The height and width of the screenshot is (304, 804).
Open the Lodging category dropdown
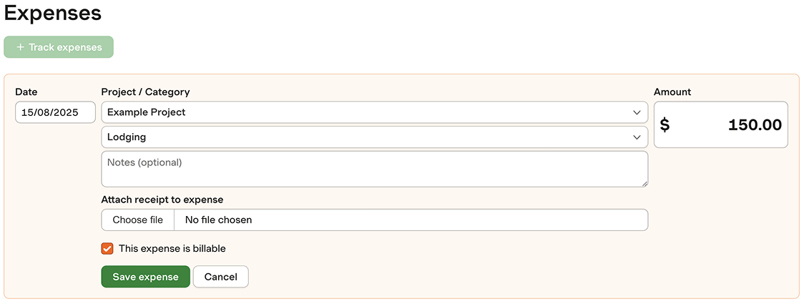coord(374,137)
